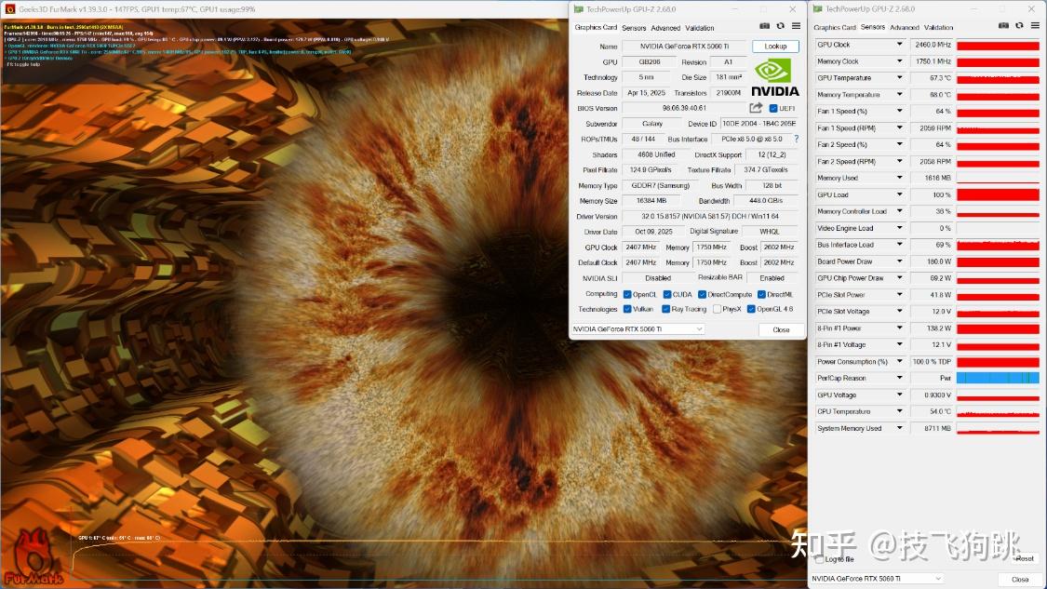Click the Bus Interface question mark icon

796,139
